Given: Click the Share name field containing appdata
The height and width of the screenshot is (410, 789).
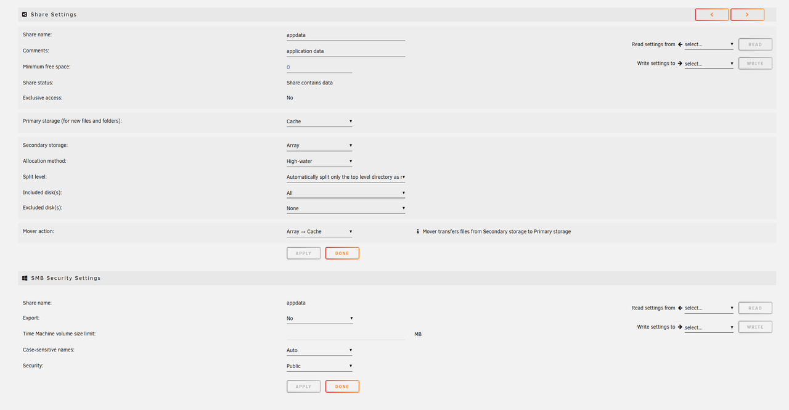Looking at the screenshot, I should (x=346, y=35).
